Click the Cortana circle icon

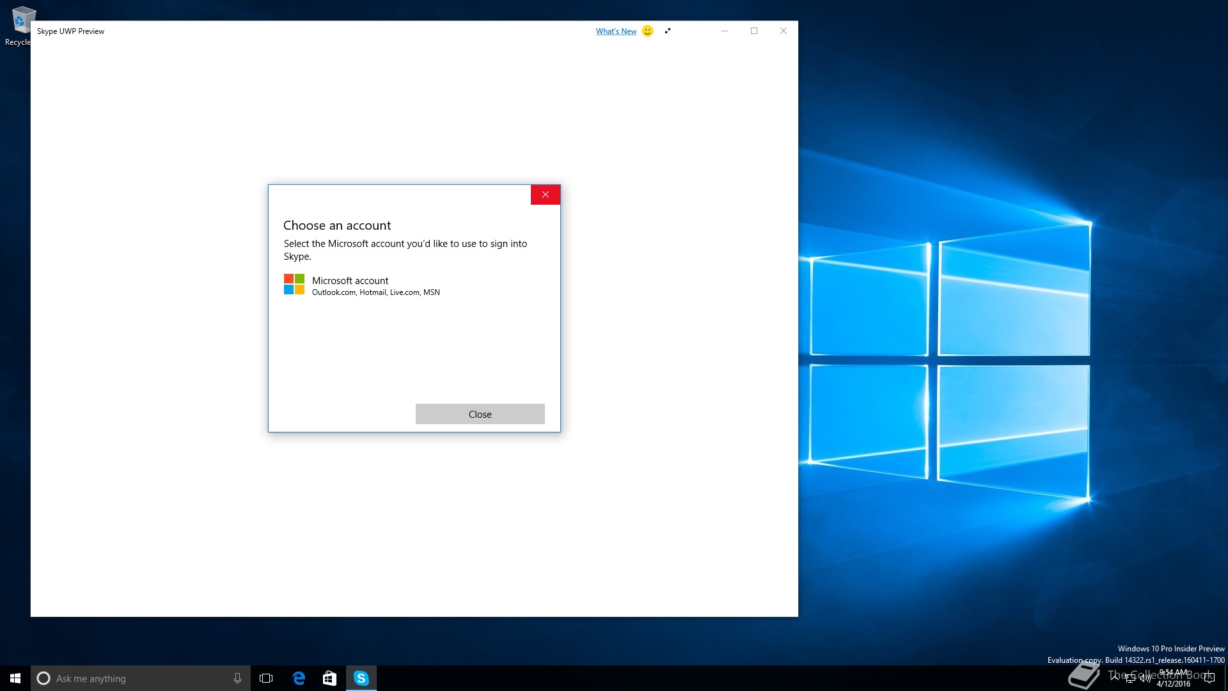[x=43, y=678]
